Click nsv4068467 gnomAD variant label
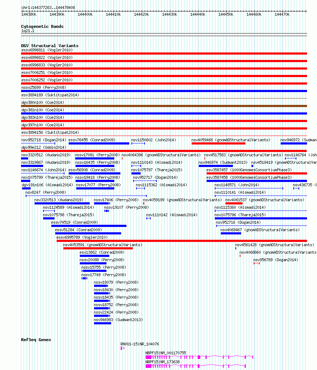The height and width of the screenshot is (370, 317). pos(260,230)
